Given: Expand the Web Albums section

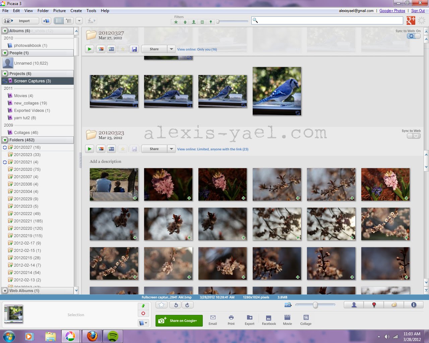Looking at the screenshot, I should [x=5, y=291].
